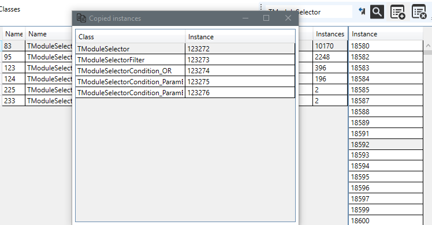The width and height of the screenshot is (432, 225).
Task: Select instance 18589 in the list
Action: (386, 123)
